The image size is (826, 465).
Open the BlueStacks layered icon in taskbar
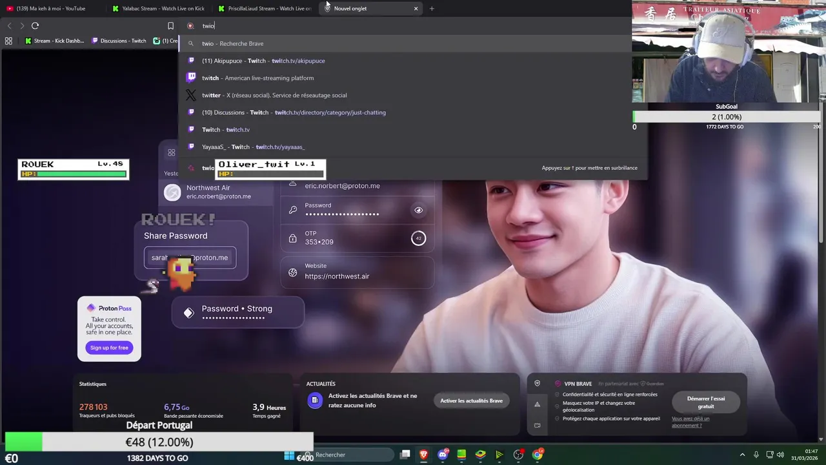480,455
